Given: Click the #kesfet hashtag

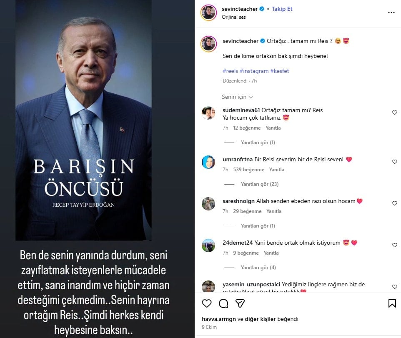Looking at the screenshot, I should (280, 71).
